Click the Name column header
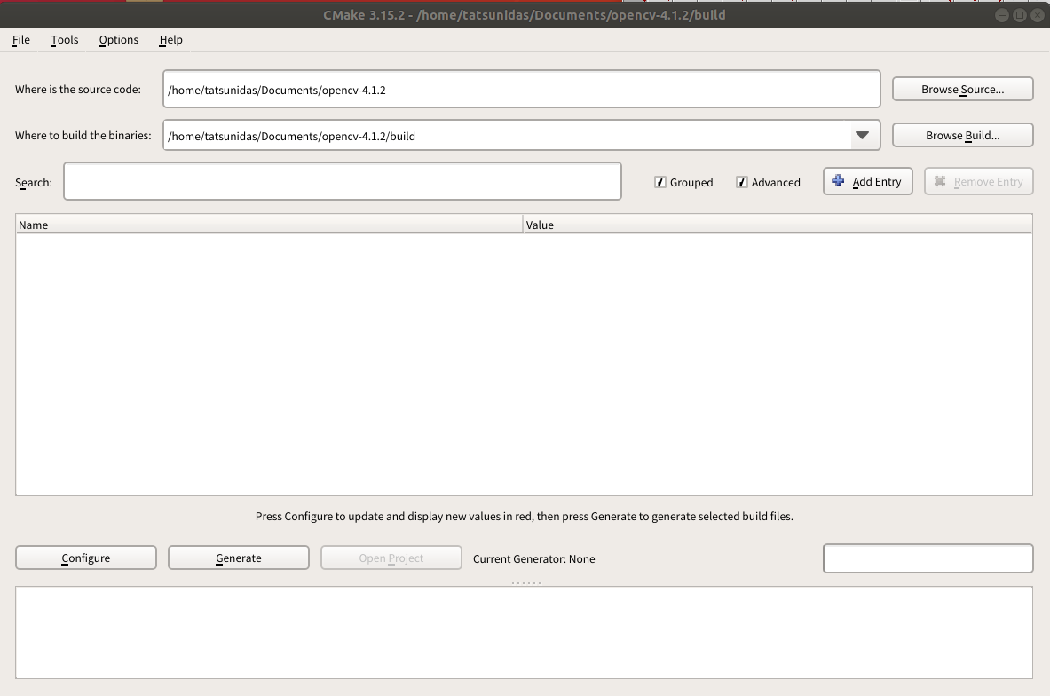 (269, 225)
